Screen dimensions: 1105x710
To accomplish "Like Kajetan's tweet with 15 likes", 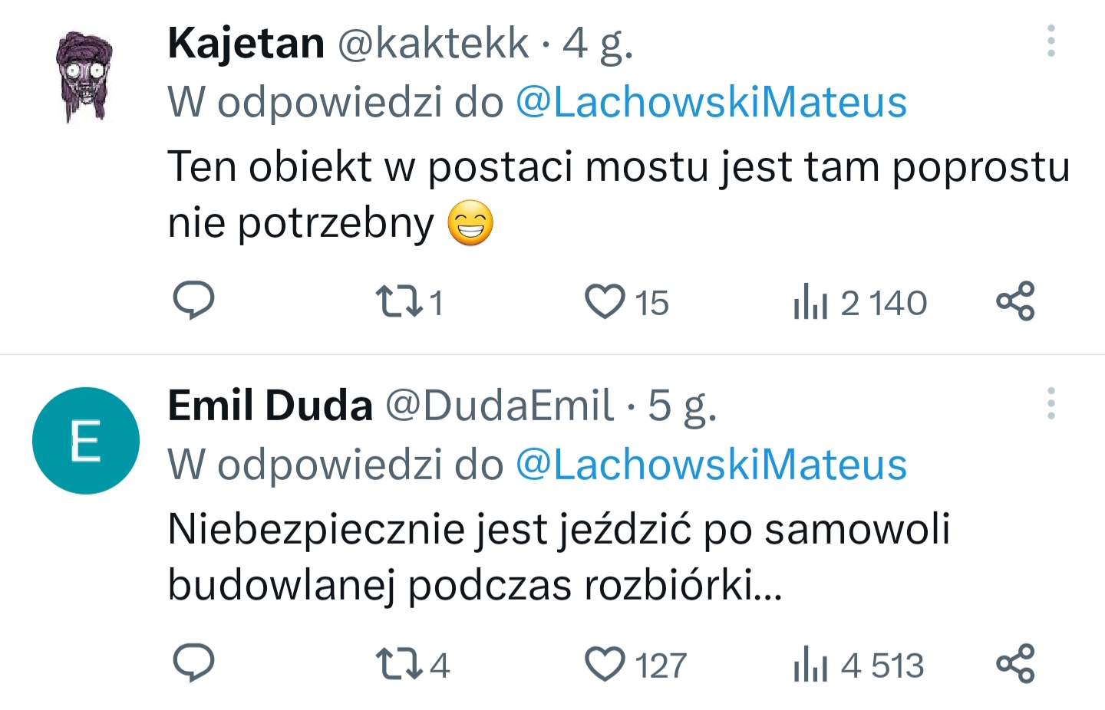I will tap(627, 302).
